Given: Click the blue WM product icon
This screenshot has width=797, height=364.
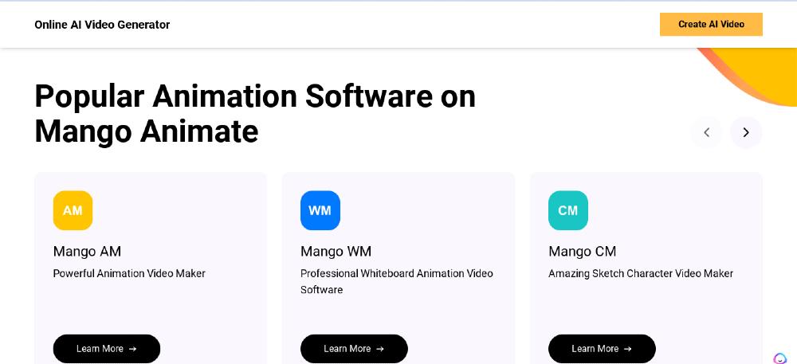Looking at the screenshot, I should 320,210.
